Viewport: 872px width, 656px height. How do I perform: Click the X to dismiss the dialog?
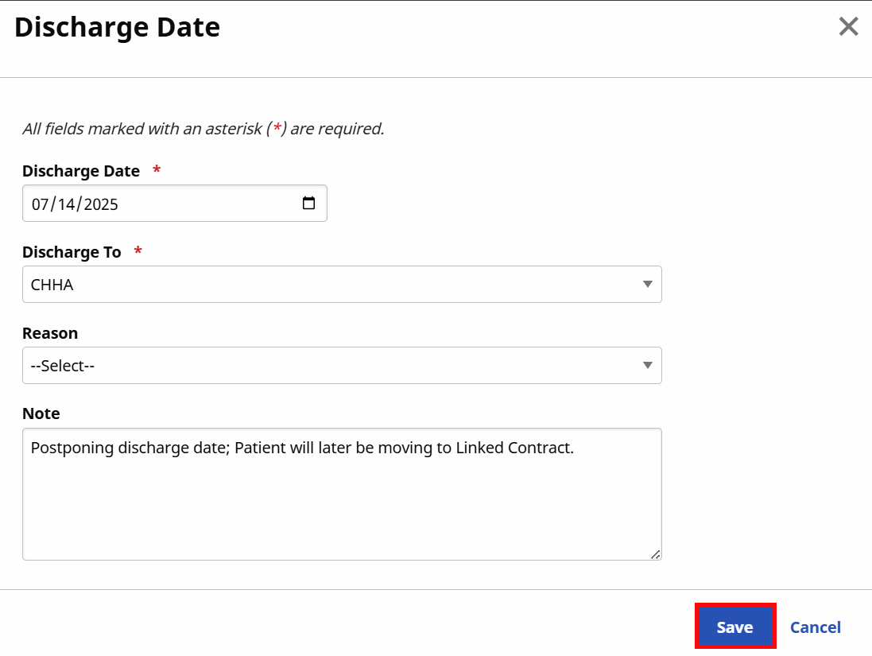pyautogui.click(x=848, y=26)
